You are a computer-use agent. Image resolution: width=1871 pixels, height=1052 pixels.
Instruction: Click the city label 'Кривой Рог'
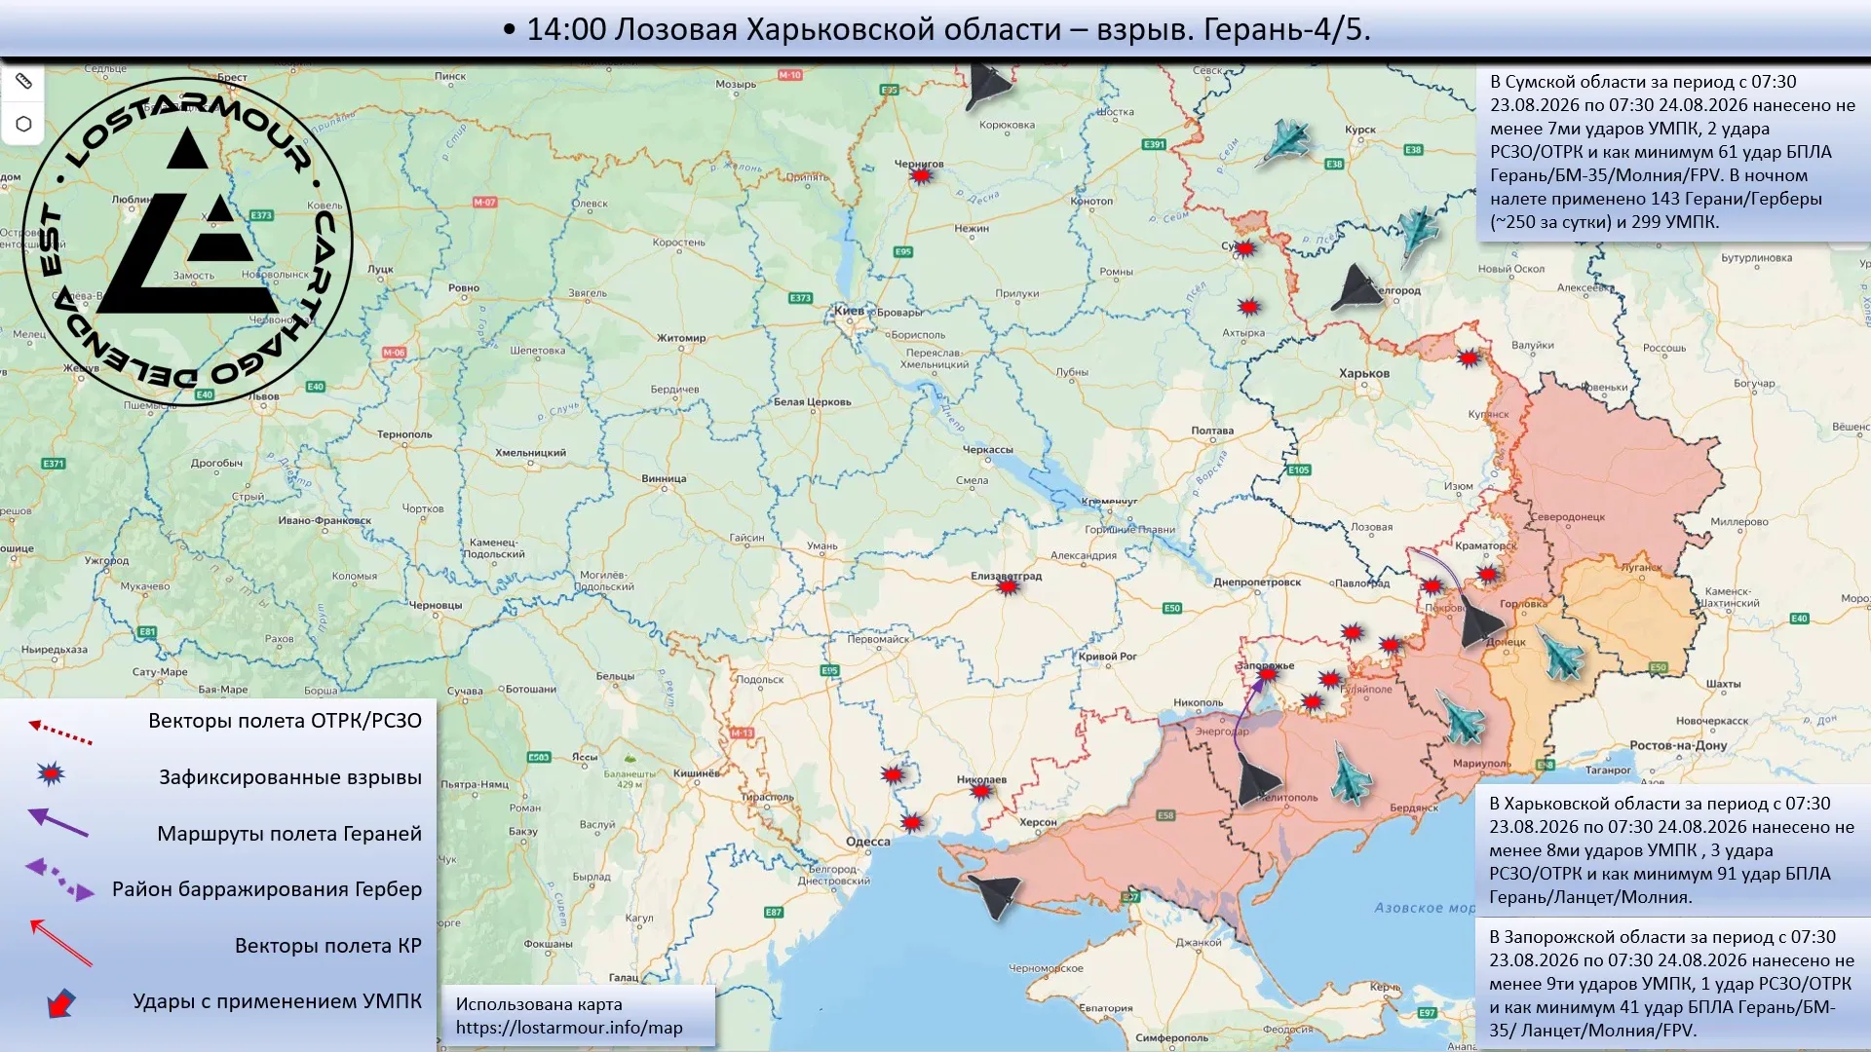1108,657
